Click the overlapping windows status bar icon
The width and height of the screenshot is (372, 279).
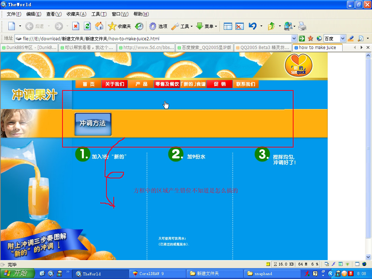[x=327, y=264]
